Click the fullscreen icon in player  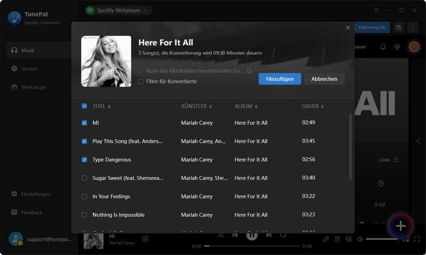click(x=417, y=239)
